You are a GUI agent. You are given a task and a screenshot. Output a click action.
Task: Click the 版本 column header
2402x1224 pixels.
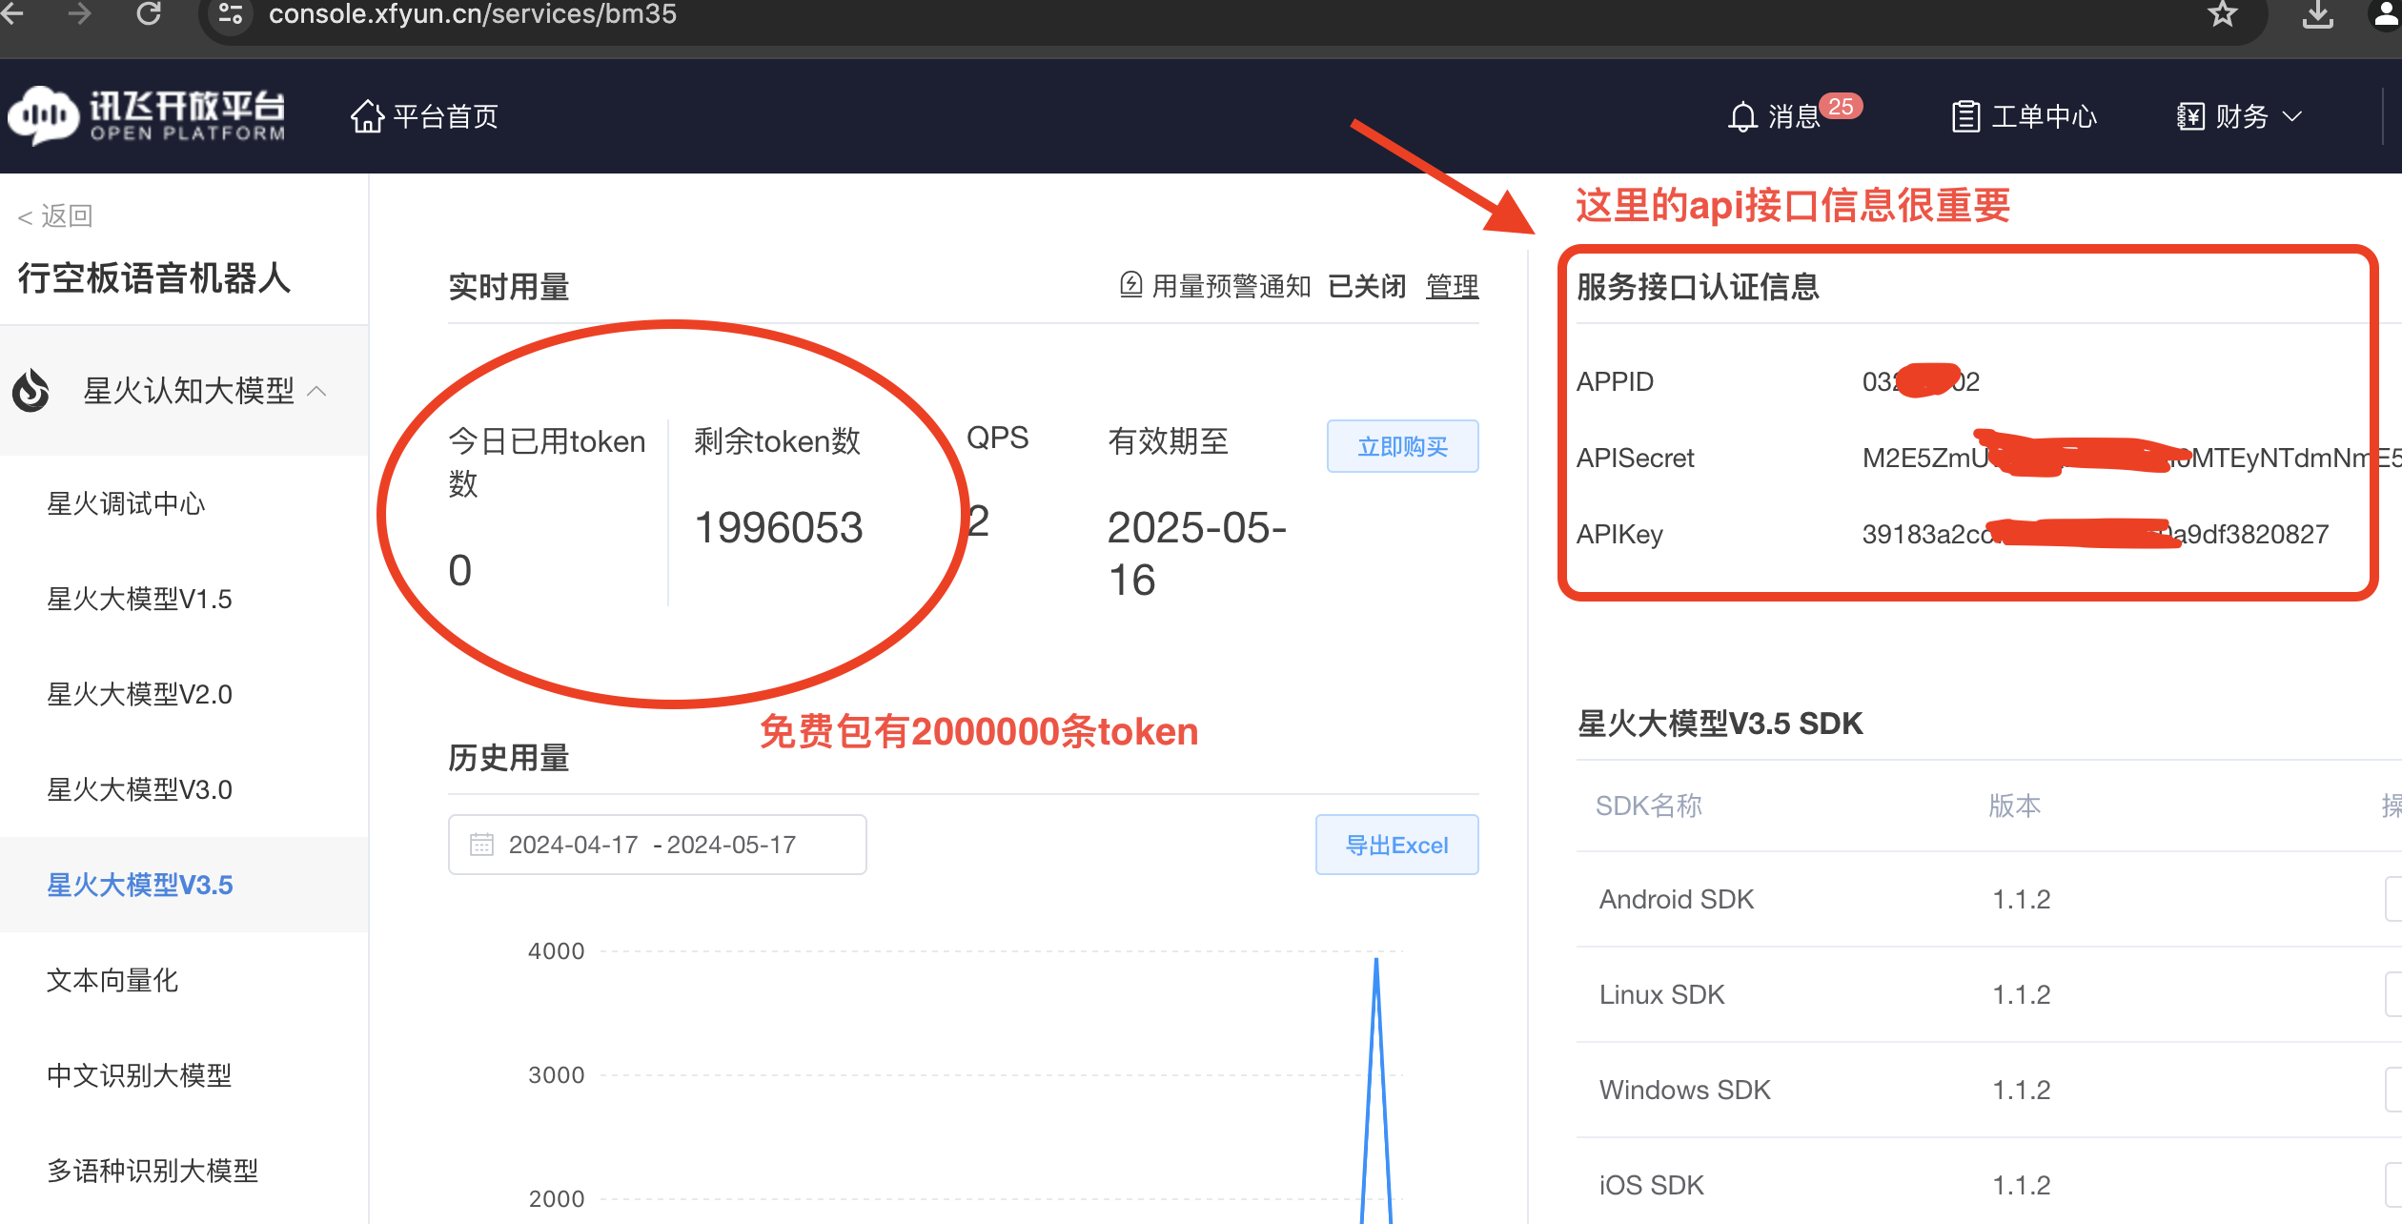(x=2015, y=806)
